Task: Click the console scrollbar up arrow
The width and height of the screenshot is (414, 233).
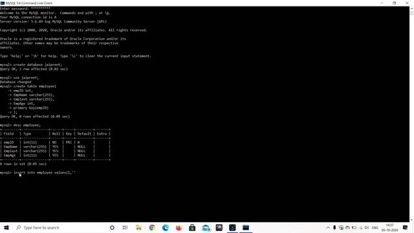Action: point(411,8)
